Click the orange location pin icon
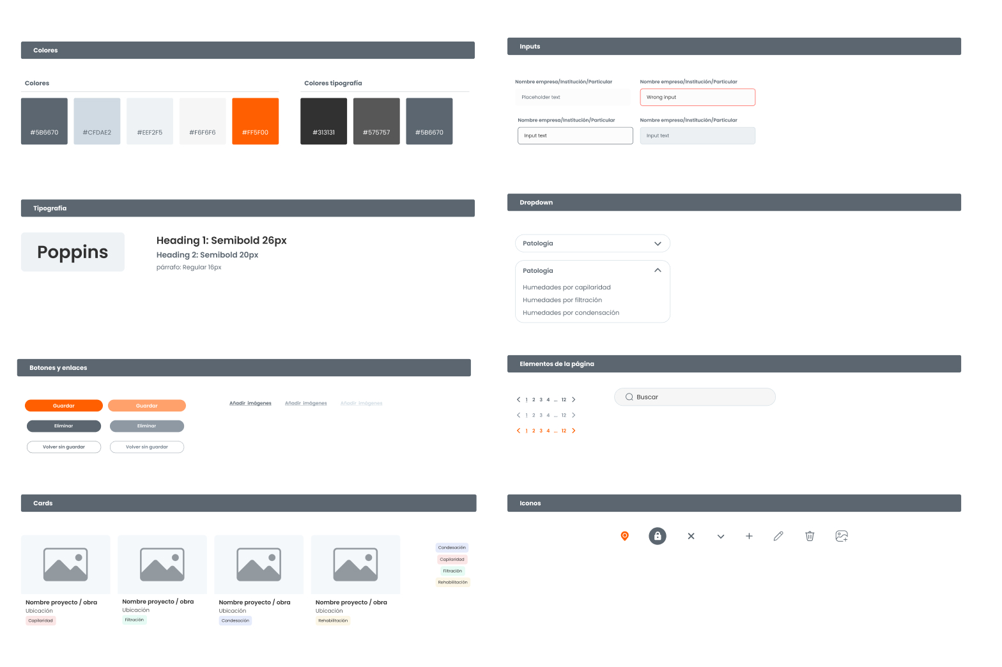1002x667 pixels. tap(624, 536)
